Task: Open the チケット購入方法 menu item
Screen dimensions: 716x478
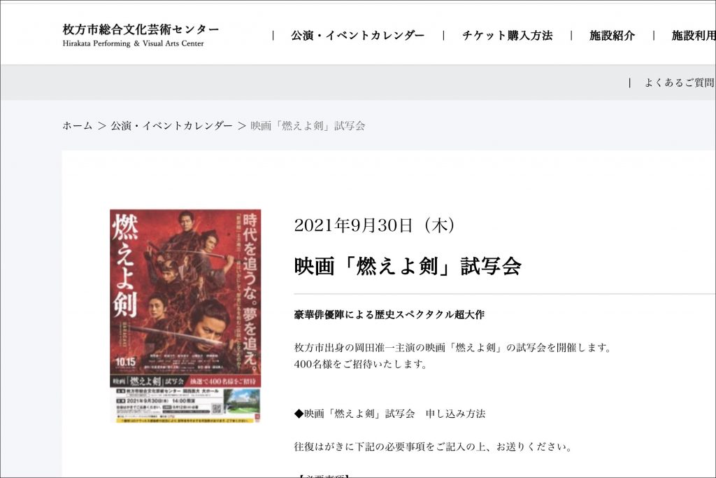Action: click(507, 36)
